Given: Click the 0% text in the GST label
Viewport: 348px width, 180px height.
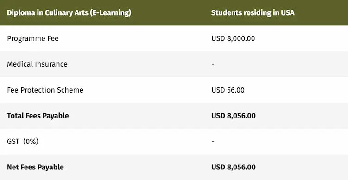Looking at the screenshot, I should click(x=31, y=142).
